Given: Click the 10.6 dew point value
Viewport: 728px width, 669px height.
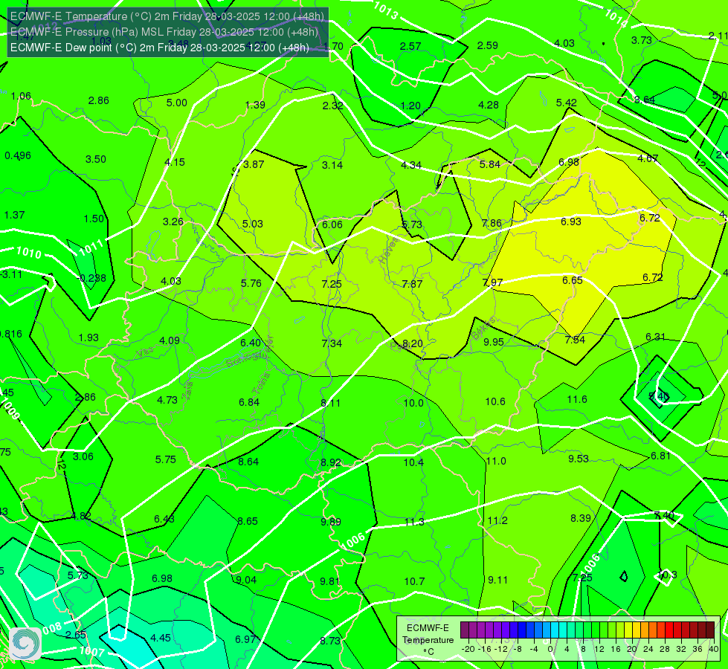Looking at the screenshot, I should [x=495, y=401].
